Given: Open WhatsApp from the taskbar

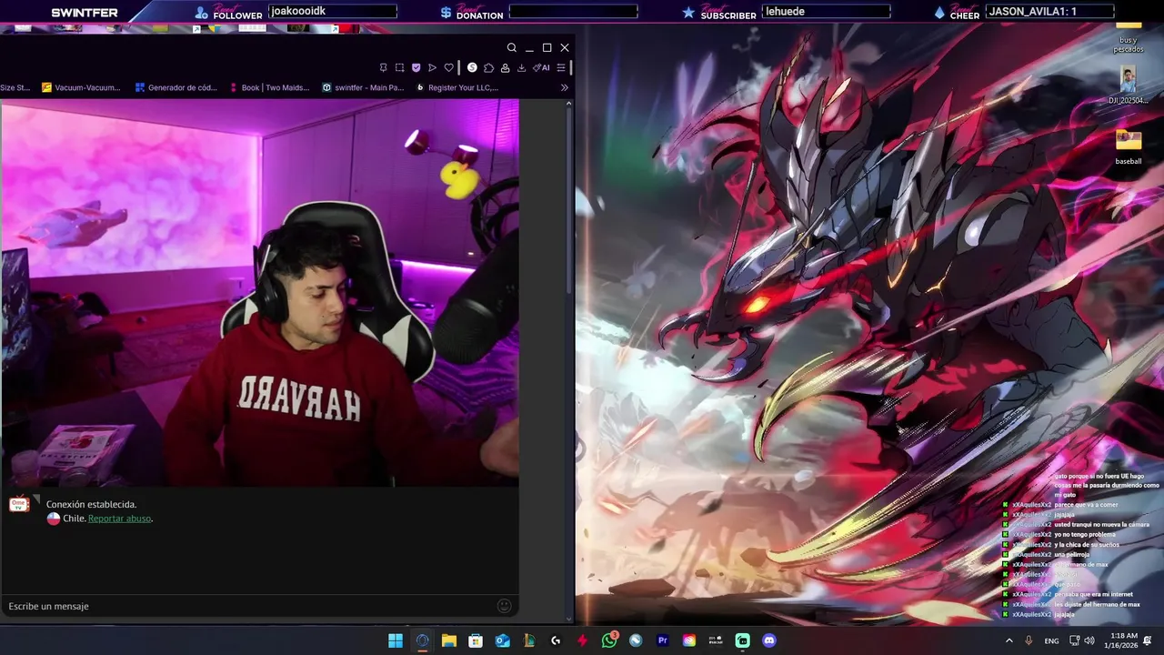Looking at the screenshot, I should (609, 640).
